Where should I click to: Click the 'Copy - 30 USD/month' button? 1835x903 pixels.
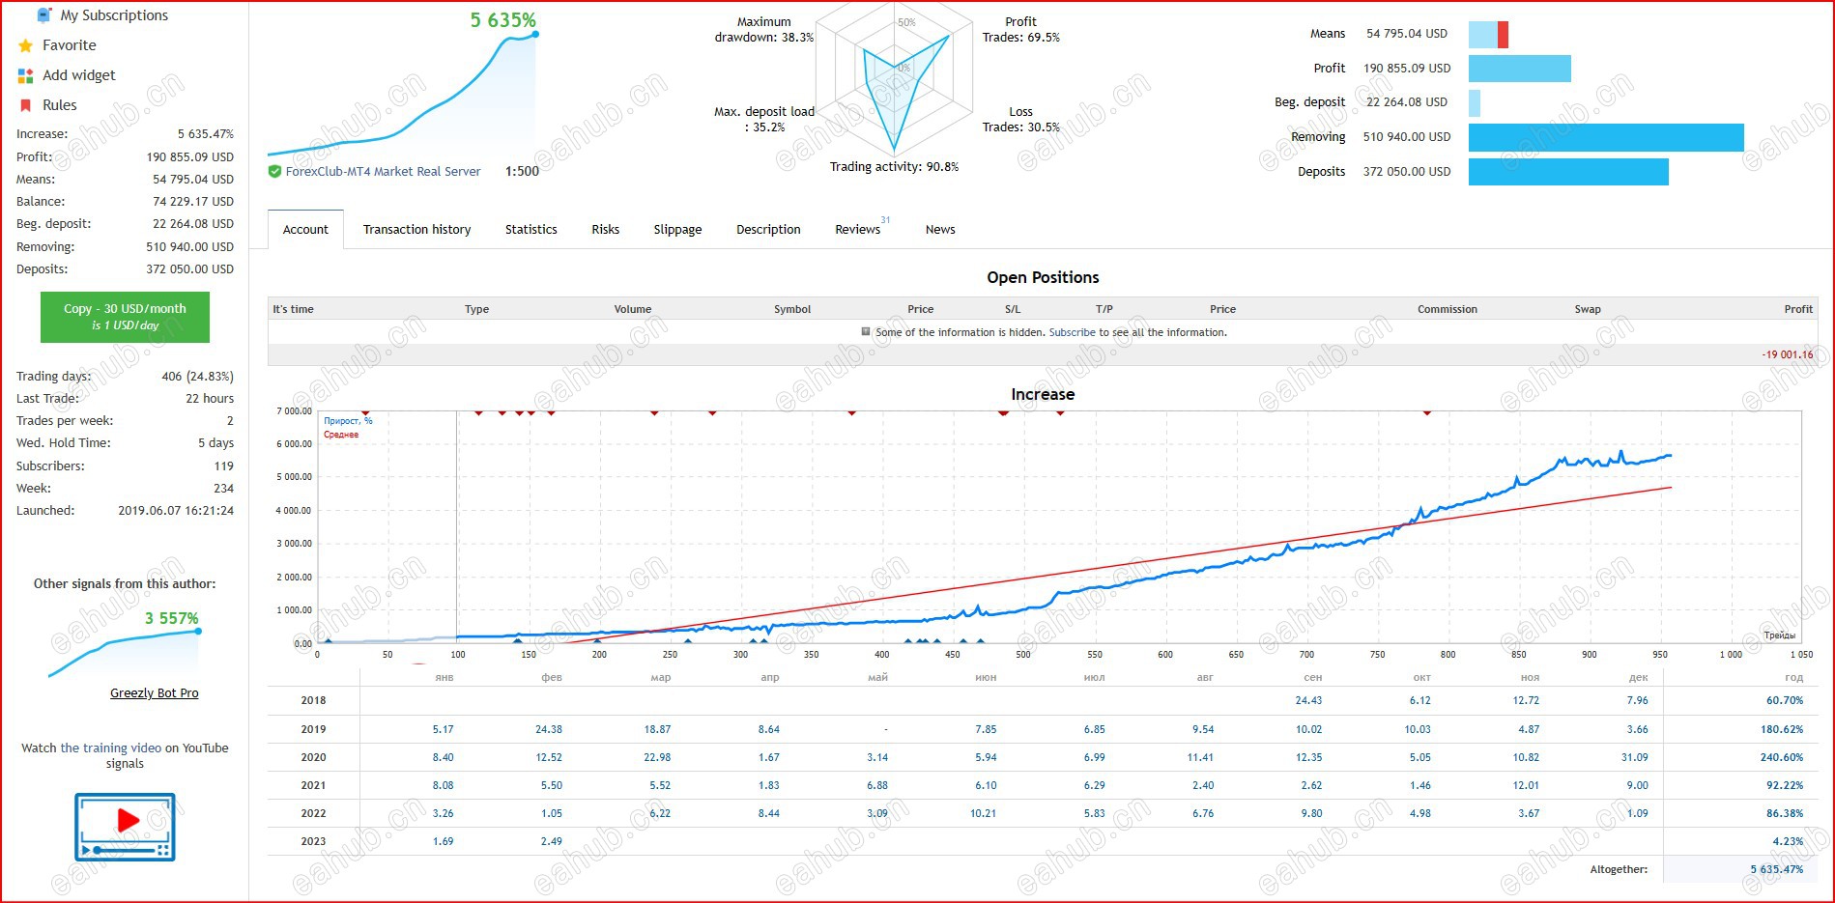tap(125, 317)
